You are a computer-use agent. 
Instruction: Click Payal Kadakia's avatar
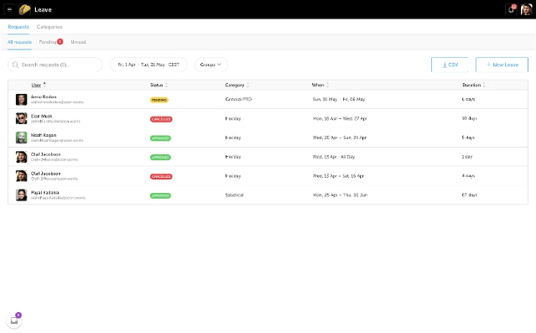click(x=21, y=195)
